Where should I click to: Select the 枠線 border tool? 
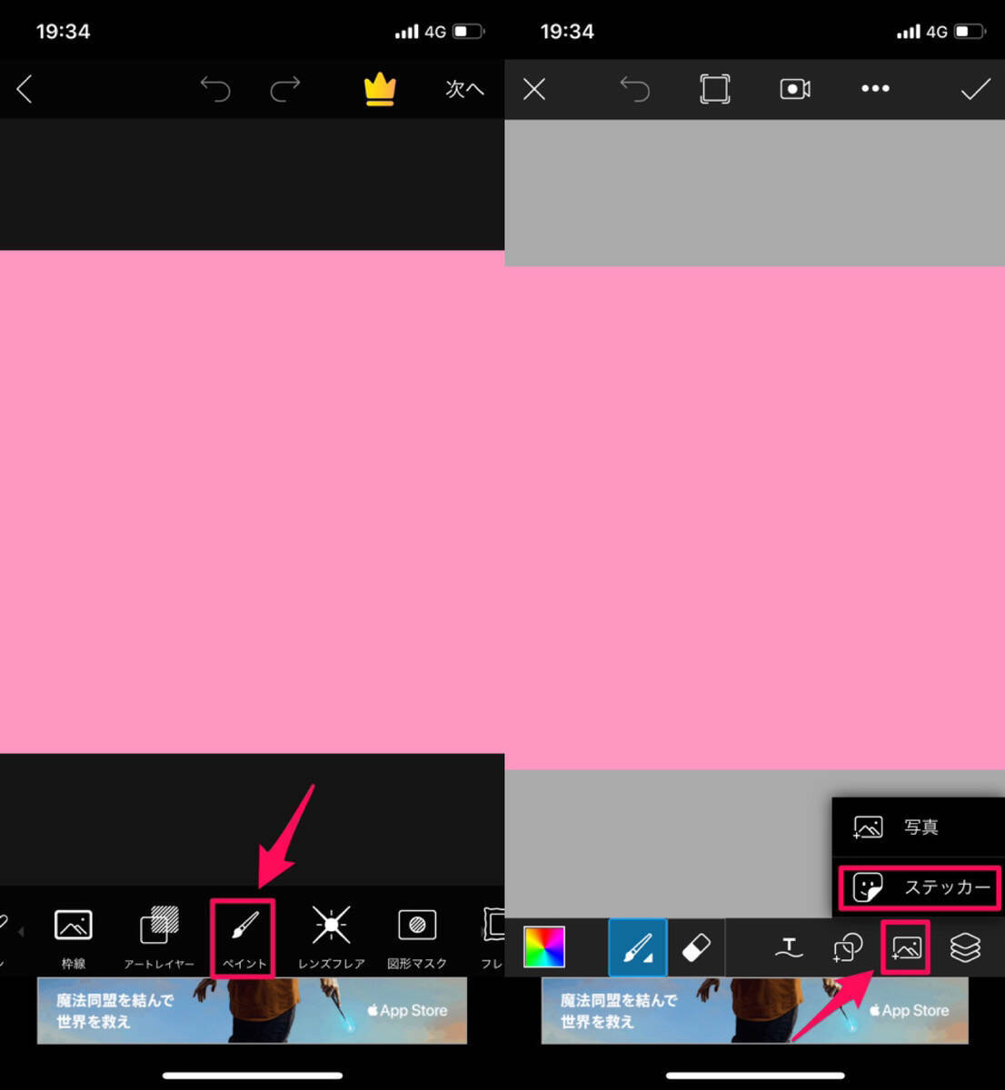click(x=74, y=938)
